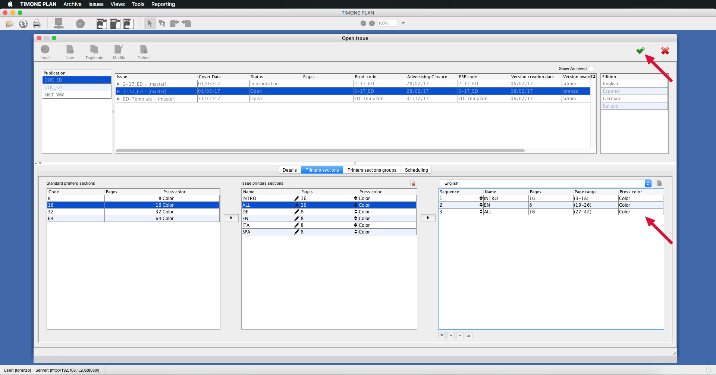
Task: Select the Espanol edition
Action: click(x=634, y=91)
